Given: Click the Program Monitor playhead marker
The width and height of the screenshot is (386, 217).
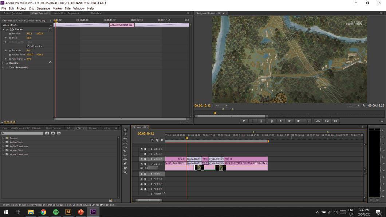Looking at the screenshot, I should tap(214, 113).
